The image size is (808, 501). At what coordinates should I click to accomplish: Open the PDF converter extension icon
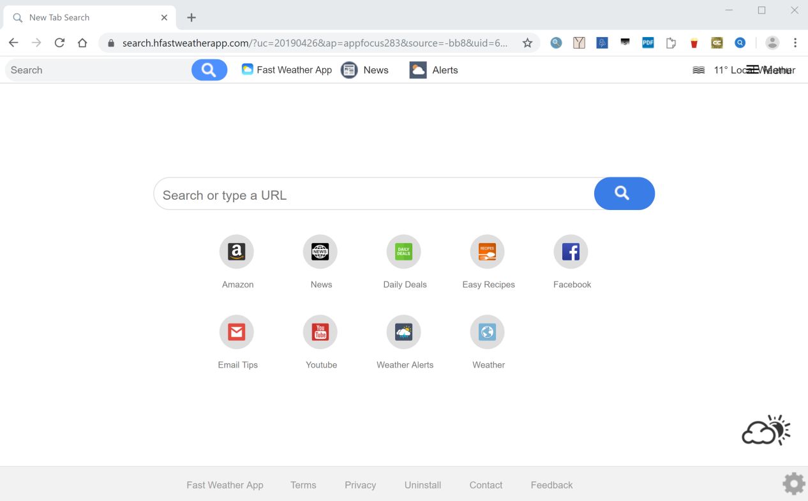click(x=648, y=43)
